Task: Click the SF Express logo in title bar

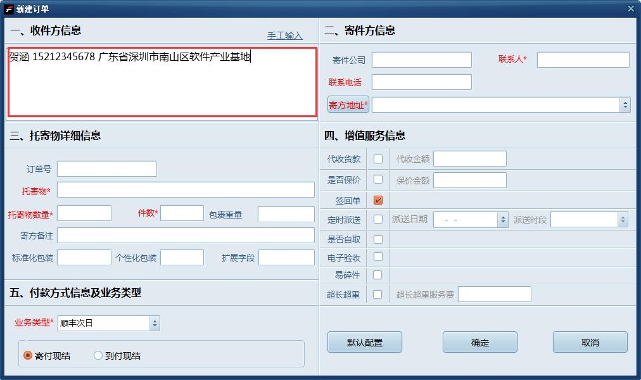Action: [x=9, y=8]
